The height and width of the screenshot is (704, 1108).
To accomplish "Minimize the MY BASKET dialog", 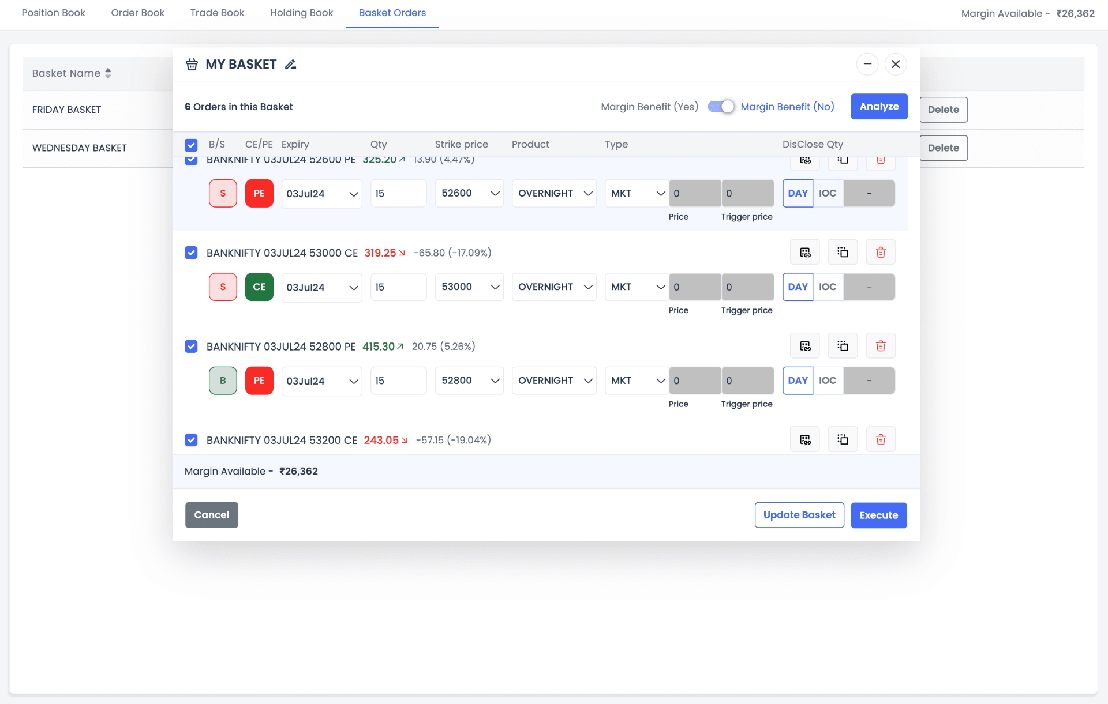I will pyautogui.click(x=867, y=64).
